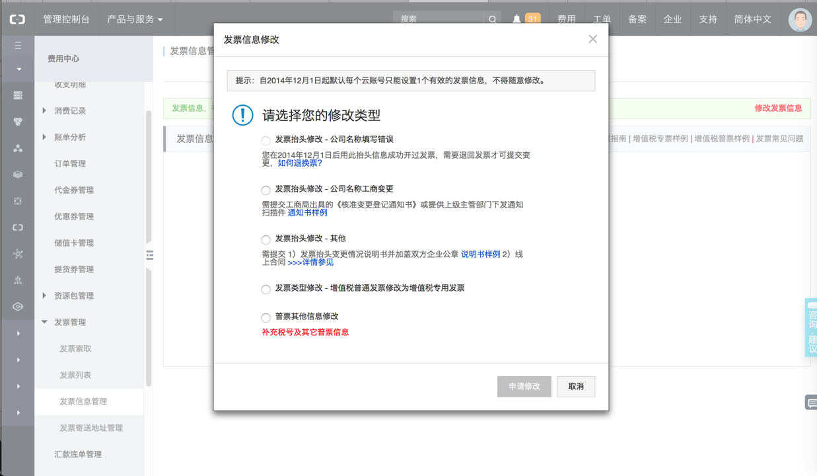Open the chat bubble icon at right edge
817x476 pixels.
pyautogui.click(x=811, y=403)
